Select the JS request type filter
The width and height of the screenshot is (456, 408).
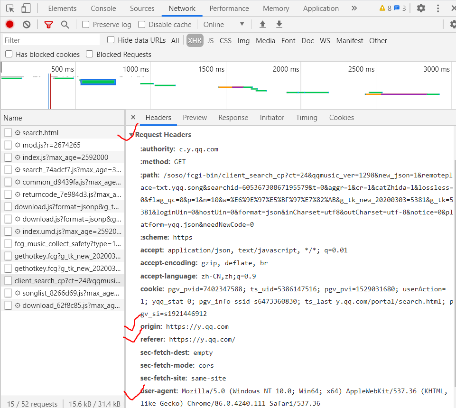[211, 41]
